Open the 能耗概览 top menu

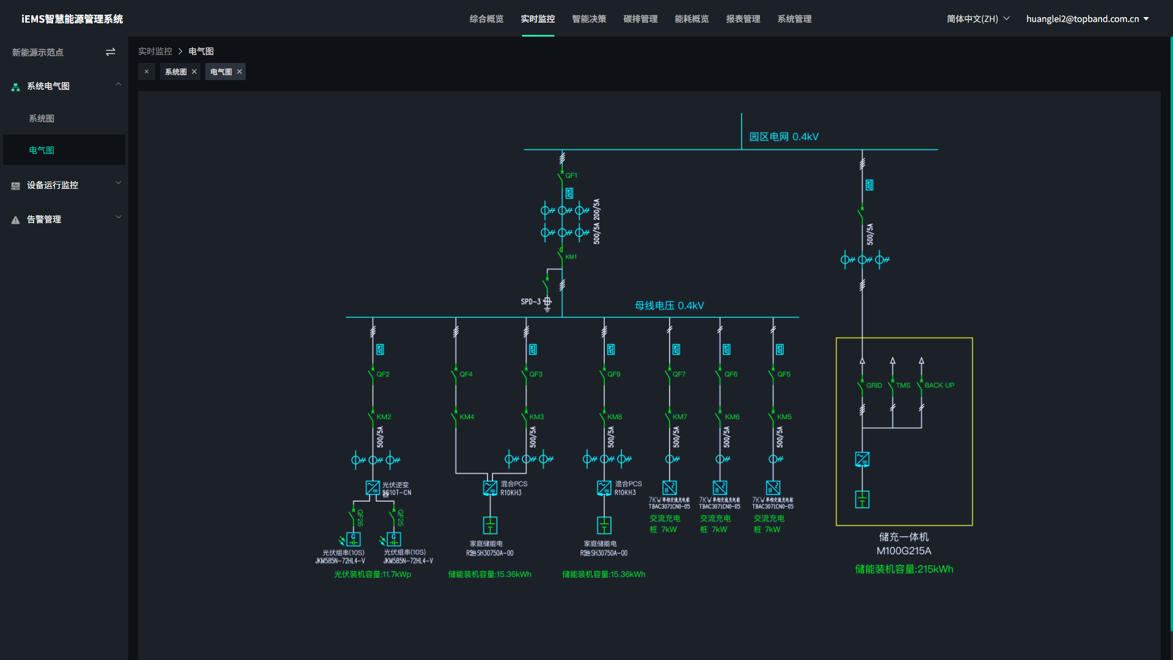pyautogui.click(x=692, y=19)
